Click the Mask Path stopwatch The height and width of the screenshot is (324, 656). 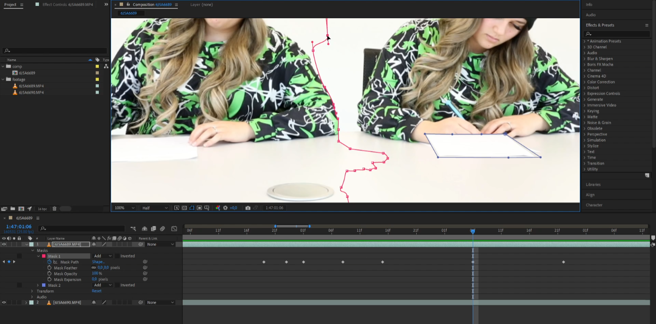(49, 262)
